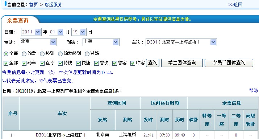Viewport: 259px width, 139px height.
Task: Click the 发时 column header
Action: click(148, 120)
